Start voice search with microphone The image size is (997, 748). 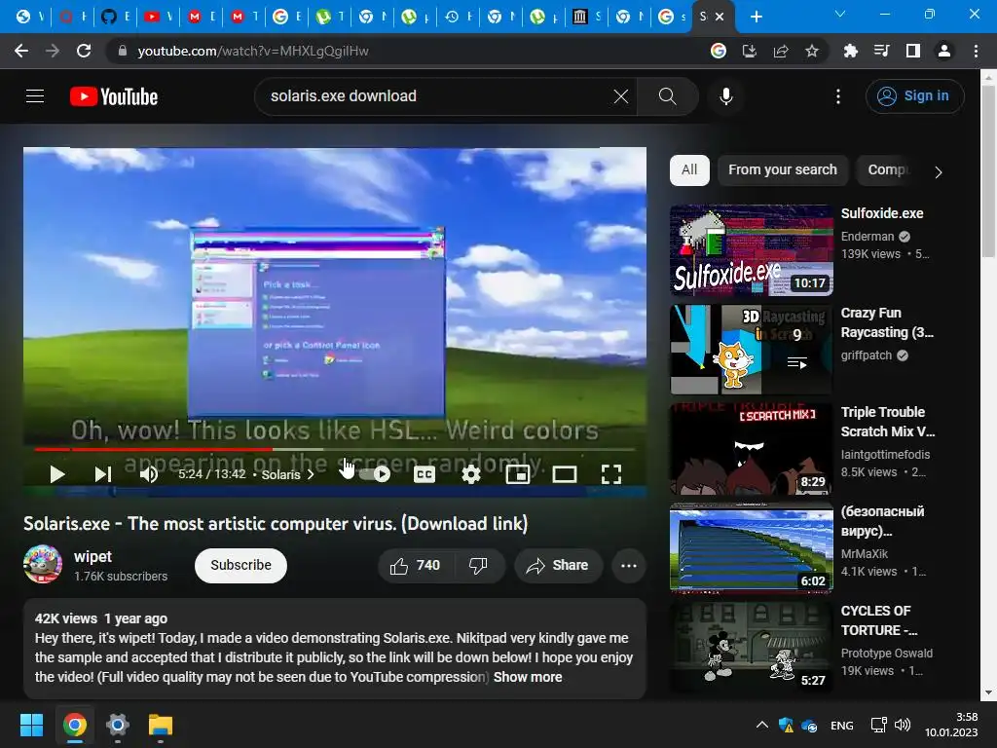coord(726,96)
